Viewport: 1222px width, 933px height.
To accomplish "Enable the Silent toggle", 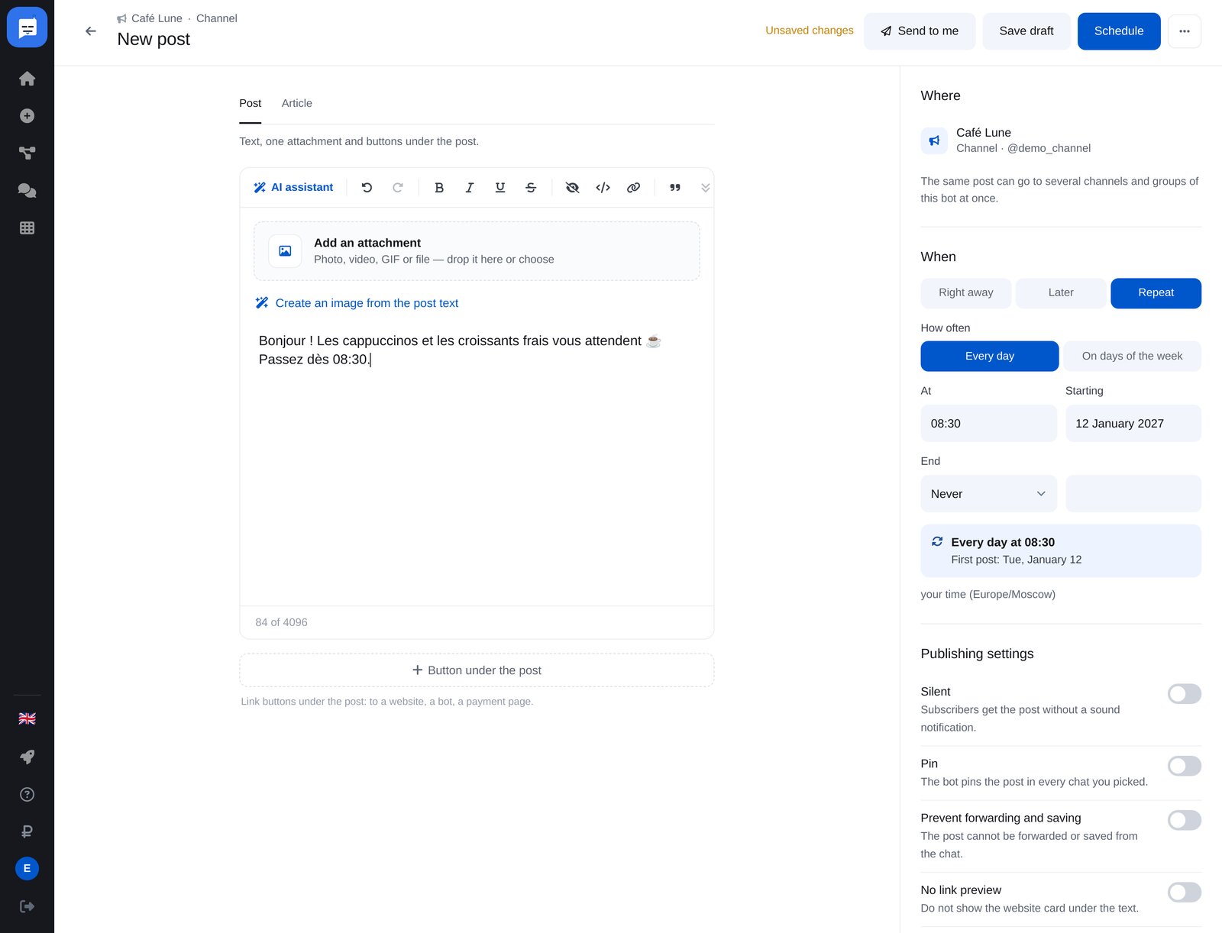I will (x=1184, y=693).
